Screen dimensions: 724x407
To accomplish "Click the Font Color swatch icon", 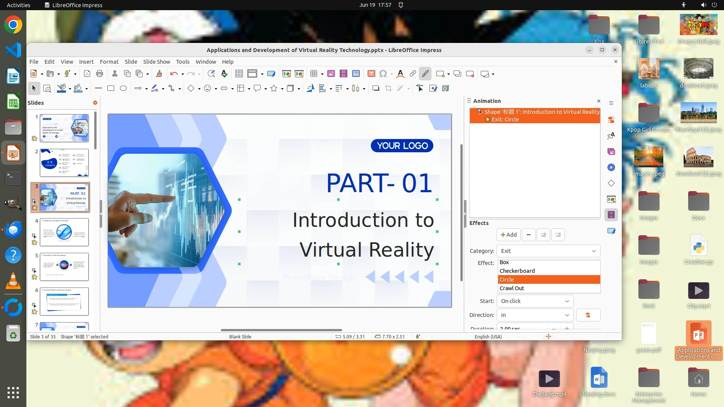I will [x=400, y=74].
